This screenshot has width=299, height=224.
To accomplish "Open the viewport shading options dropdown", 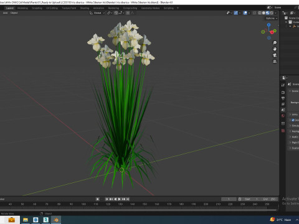I will click(x=276, y=13).
